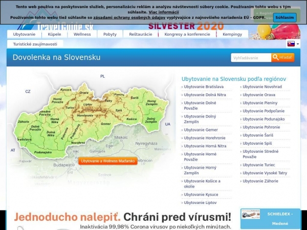The image size is (307, 230).
Task: Select Košice region on the map
Action: coord(131,119)
